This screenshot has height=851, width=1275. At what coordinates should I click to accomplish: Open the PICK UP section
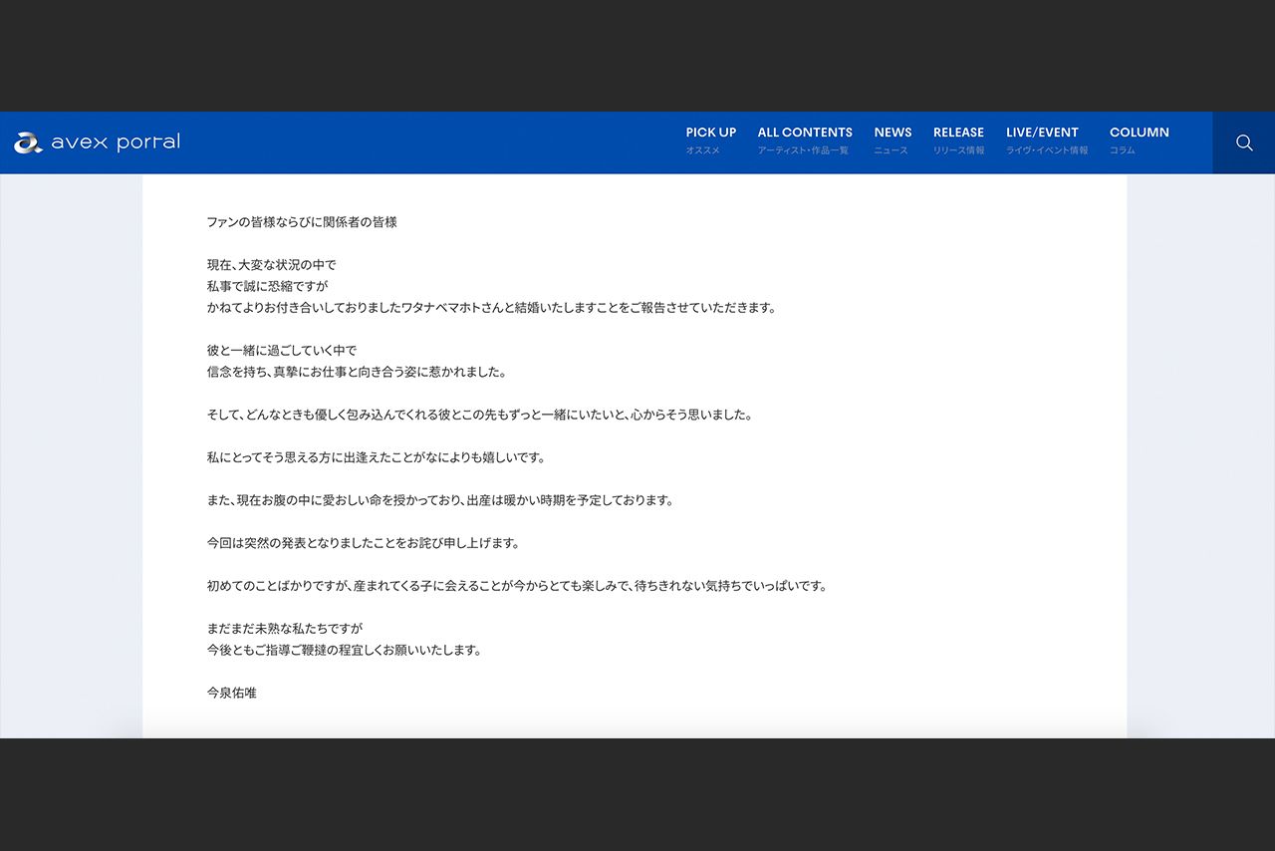[710, 132]
